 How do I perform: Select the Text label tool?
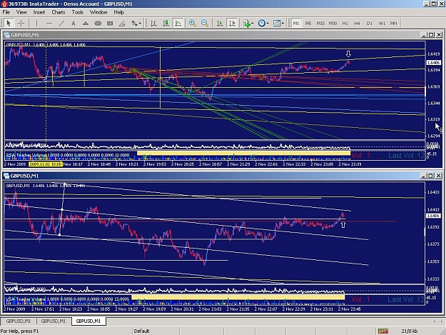click(73, 23)
